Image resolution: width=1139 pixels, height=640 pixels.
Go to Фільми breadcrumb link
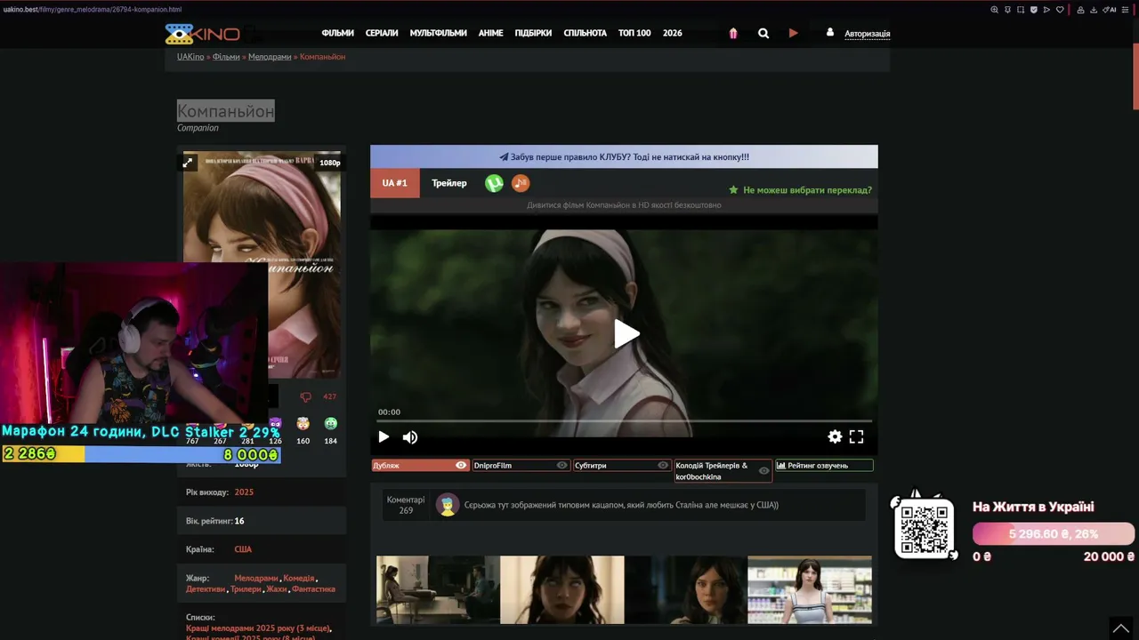[x=226, y=57]
